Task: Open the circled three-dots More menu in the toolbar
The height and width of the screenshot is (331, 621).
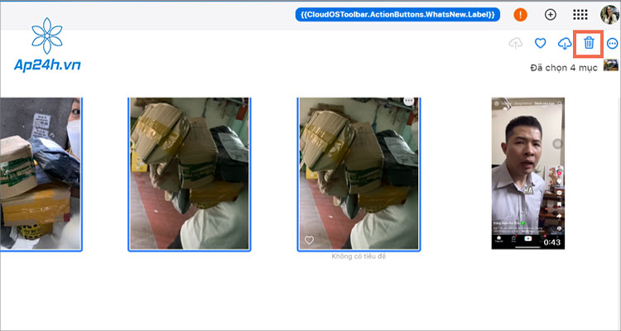Action: (x=612, y=43)
